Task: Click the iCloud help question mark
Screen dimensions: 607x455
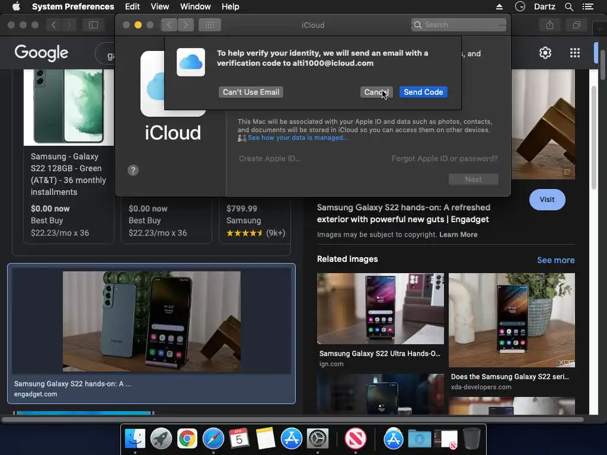Action: 133,170
